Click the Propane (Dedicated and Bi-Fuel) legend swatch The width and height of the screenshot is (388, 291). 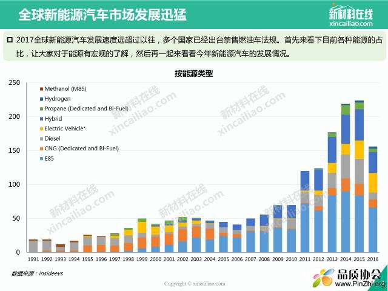click(42, 109)
